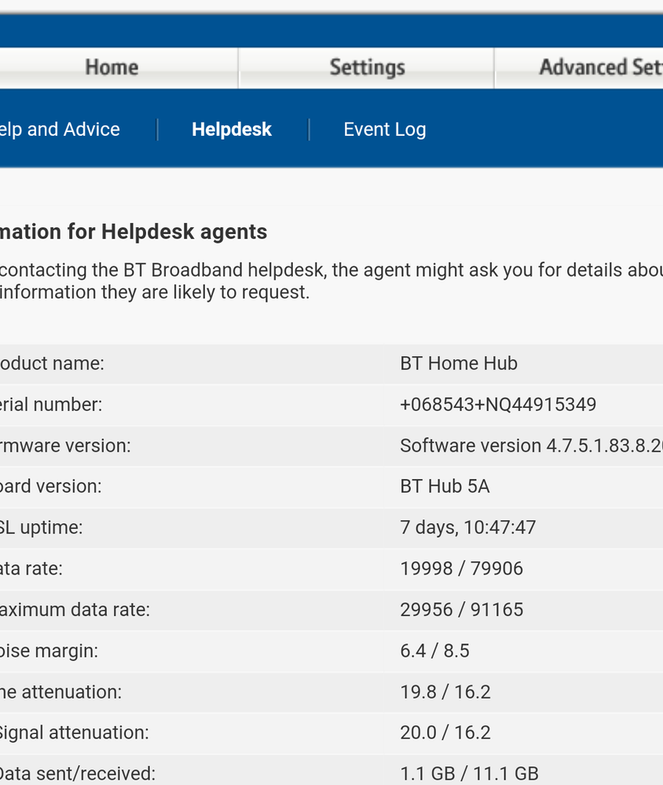
Task: Select noise margin value 6.4 / 8.5
Action: pos(434,651)
